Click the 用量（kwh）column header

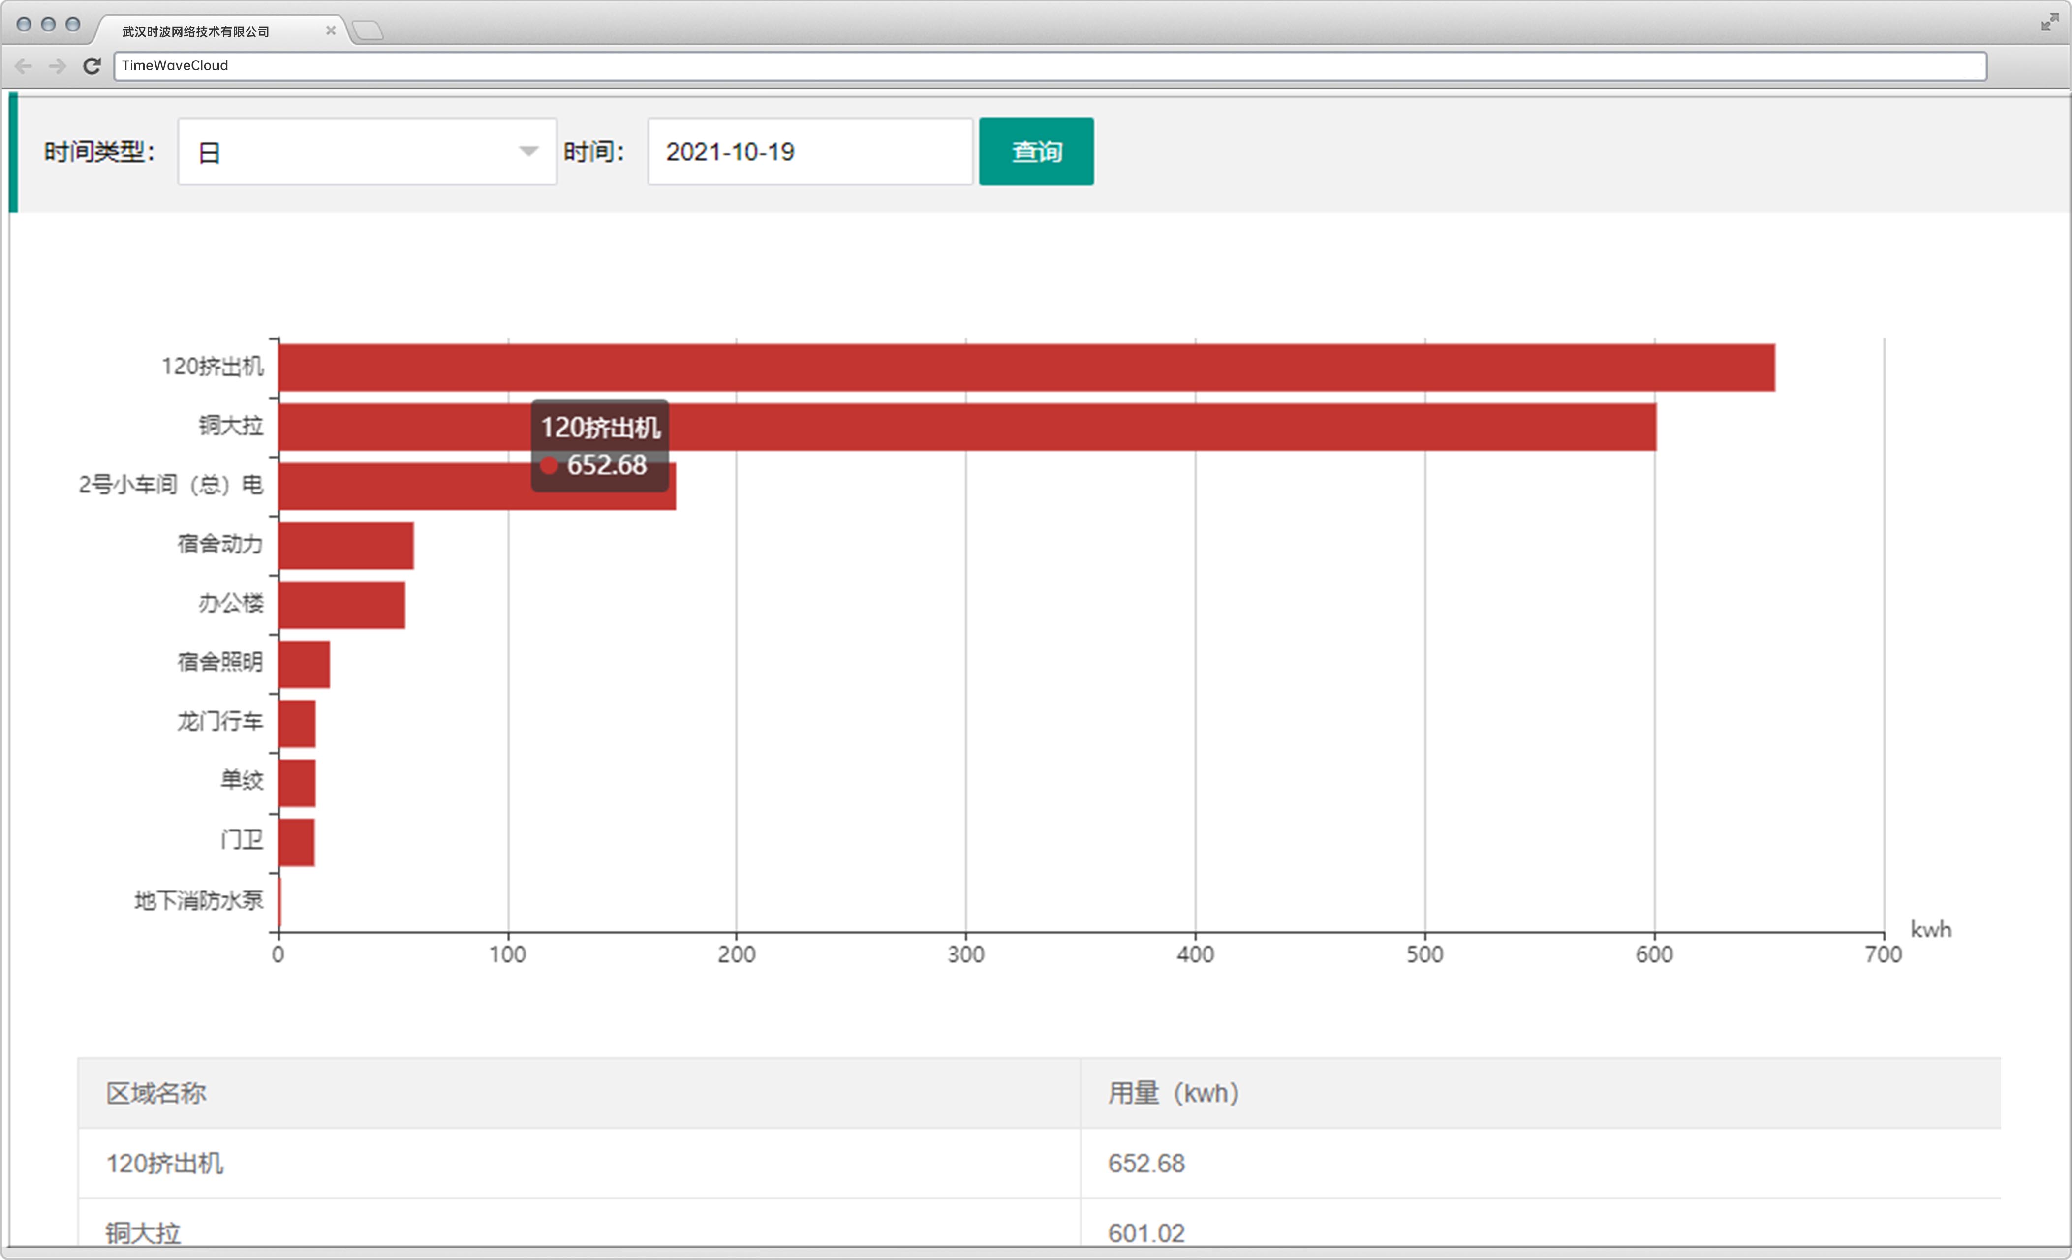(1541, 1093)
